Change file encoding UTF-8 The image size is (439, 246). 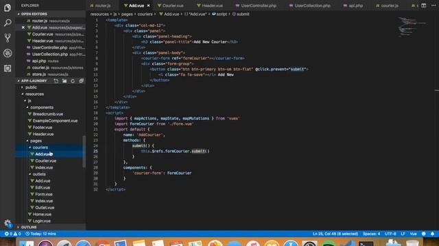(390, 234)
